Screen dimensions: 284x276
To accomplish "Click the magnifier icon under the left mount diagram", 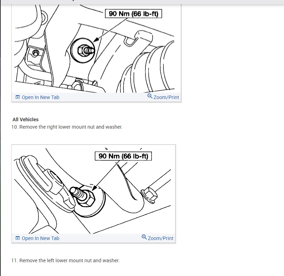I will (144, 237).
